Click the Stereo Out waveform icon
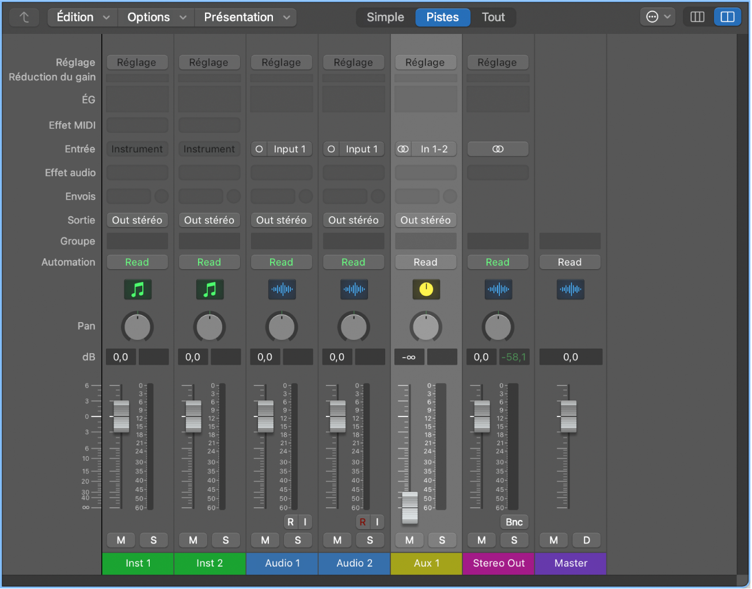 [x=498, y=289]
